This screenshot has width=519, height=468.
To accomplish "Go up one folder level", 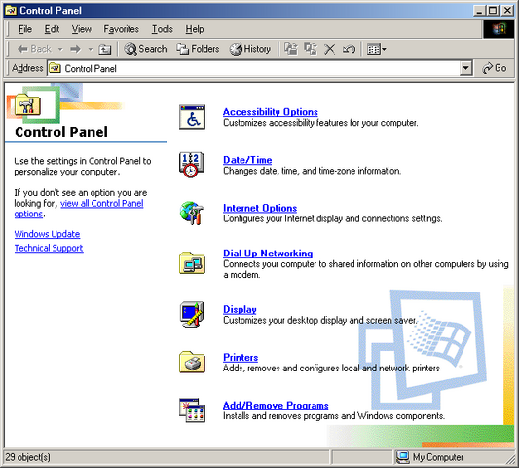I will pos(105,49).
